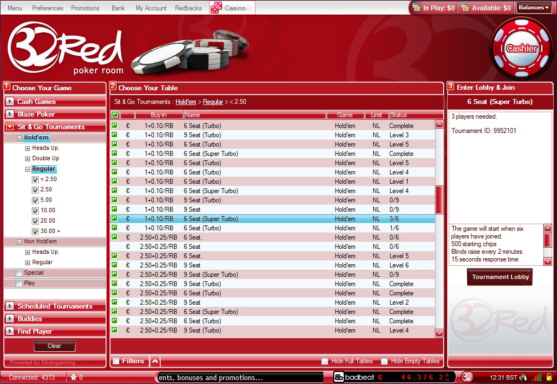Follow the Hold'em breadcrumb link
Image resolution: width=557 pixels, height=384 pixels.
186,102
